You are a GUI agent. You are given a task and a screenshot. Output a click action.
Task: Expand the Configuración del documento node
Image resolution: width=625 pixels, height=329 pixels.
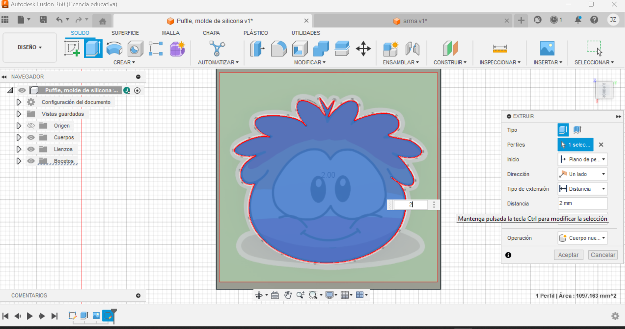[x=19, y=102]
